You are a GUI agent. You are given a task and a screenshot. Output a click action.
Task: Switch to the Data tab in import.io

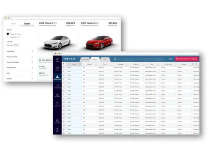click(x=95, y=59)
